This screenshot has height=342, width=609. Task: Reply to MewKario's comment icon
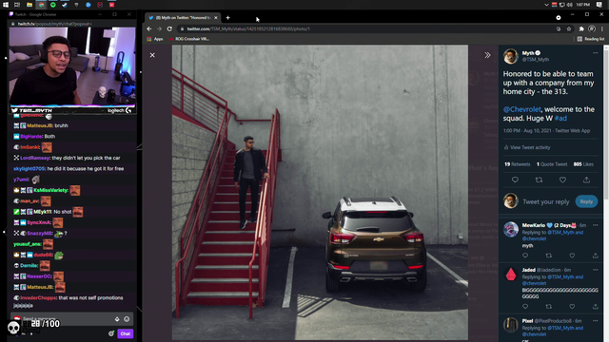(525, 256)
